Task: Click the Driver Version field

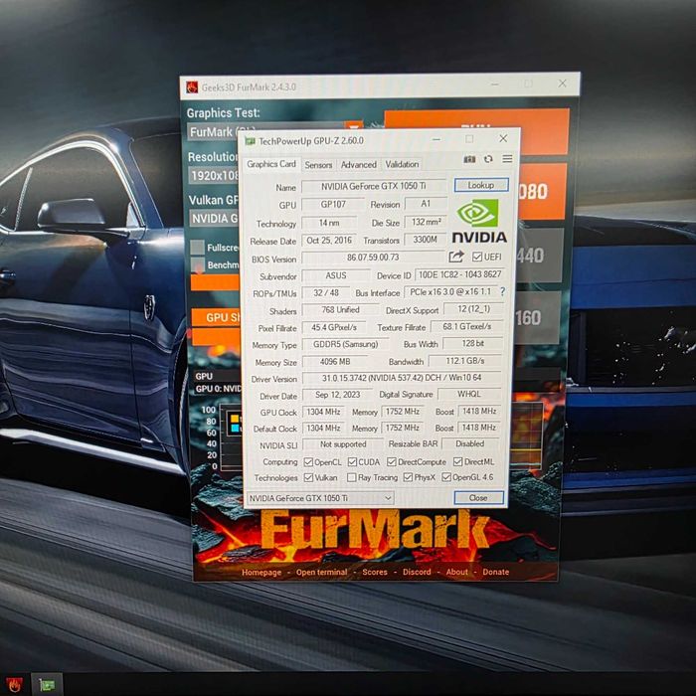Action: [x=402, y=378]
